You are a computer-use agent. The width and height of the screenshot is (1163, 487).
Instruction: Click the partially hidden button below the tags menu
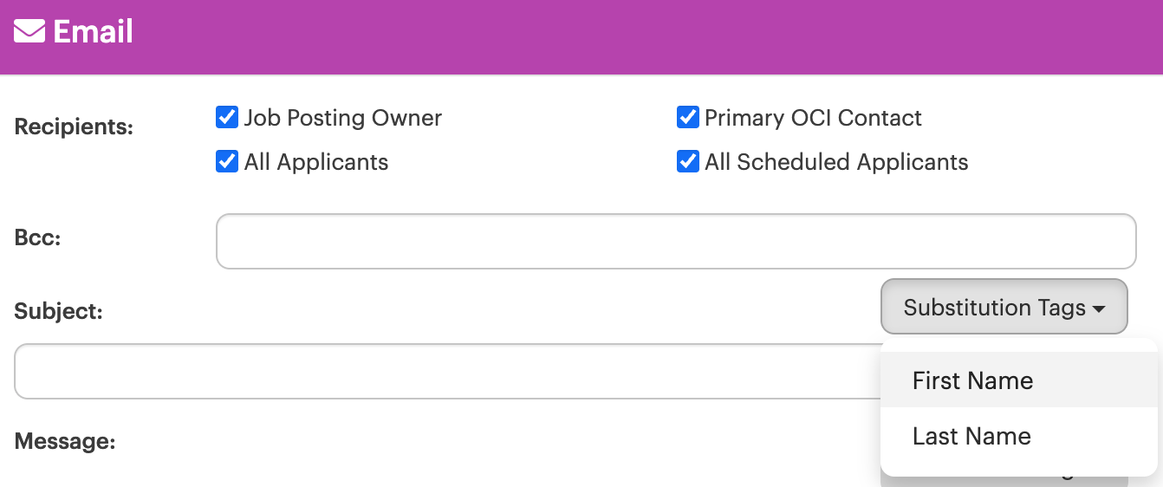1004,480
